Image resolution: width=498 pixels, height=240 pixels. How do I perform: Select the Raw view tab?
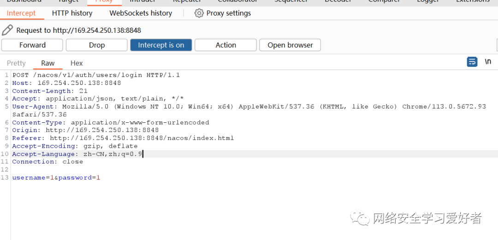pyautogui.click(x=47, y=63)
